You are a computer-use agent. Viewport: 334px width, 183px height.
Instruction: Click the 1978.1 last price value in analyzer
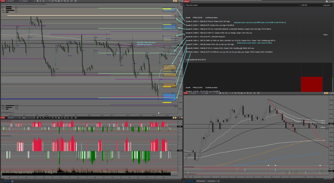point(325,35)
